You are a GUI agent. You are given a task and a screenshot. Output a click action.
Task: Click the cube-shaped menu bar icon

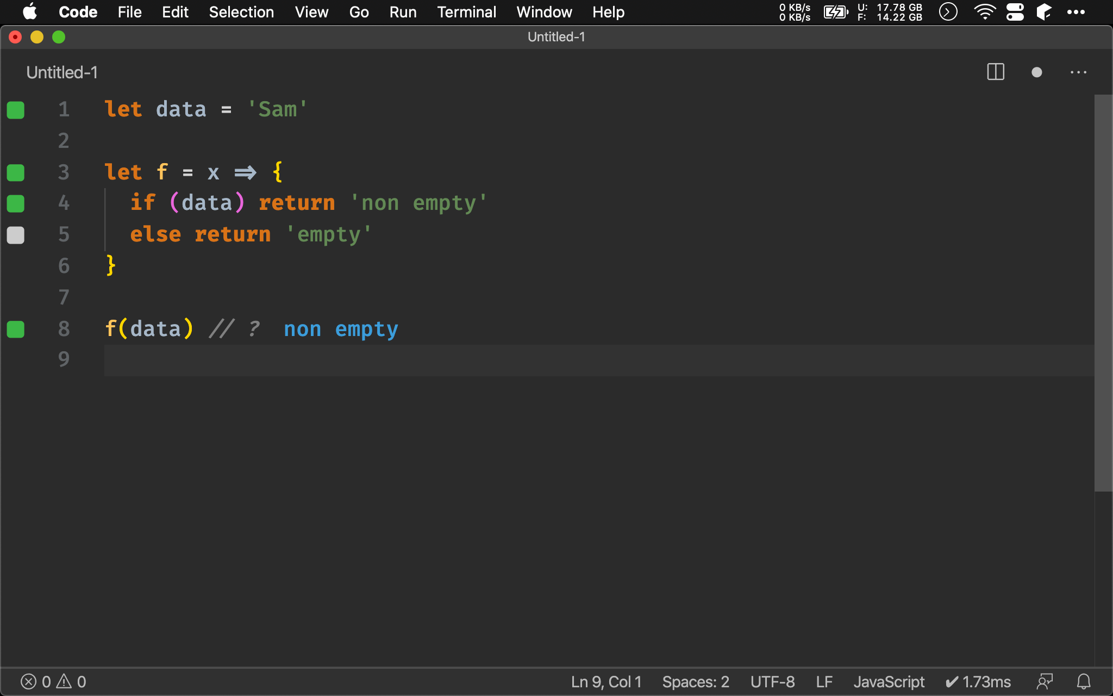click(x=1044, y=12)
